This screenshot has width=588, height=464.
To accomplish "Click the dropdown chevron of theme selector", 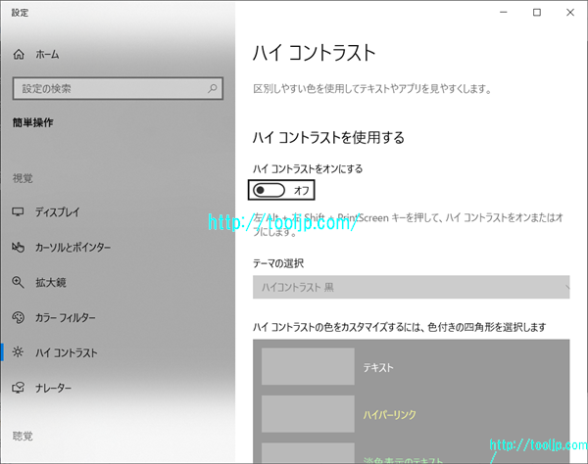I will point(566,287).
